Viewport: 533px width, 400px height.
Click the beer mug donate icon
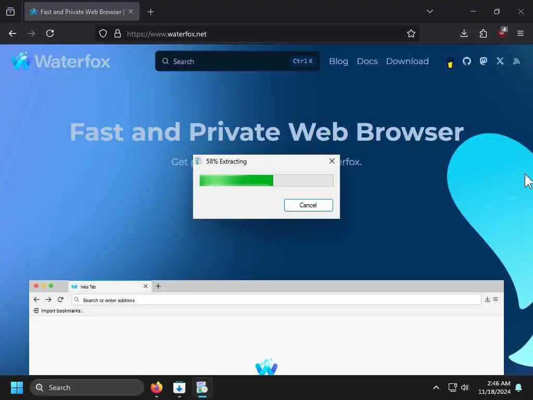point(450,63)
